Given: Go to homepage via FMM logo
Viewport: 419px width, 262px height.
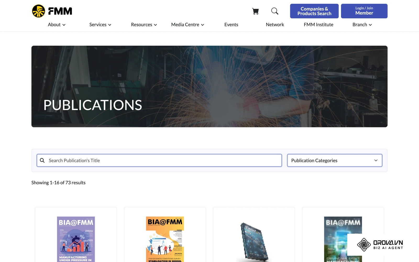Looking at the screenshot, I should point(52,11).
